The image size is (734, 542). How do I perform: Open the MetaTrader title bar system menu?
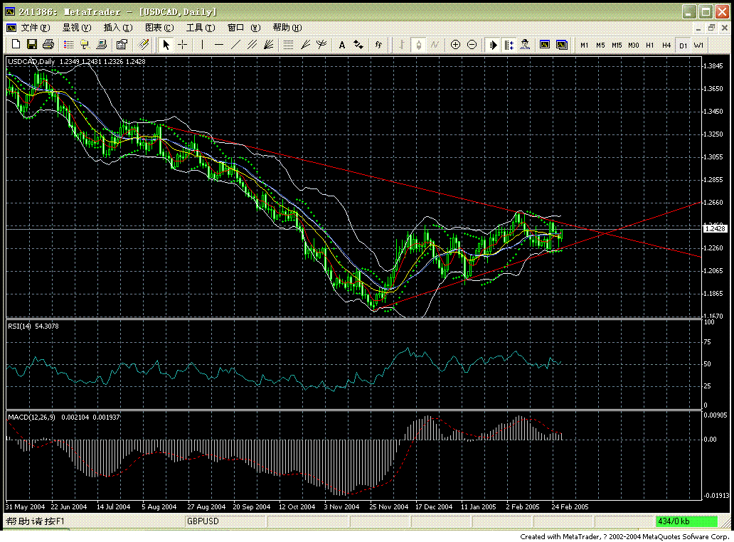[9, 11]
